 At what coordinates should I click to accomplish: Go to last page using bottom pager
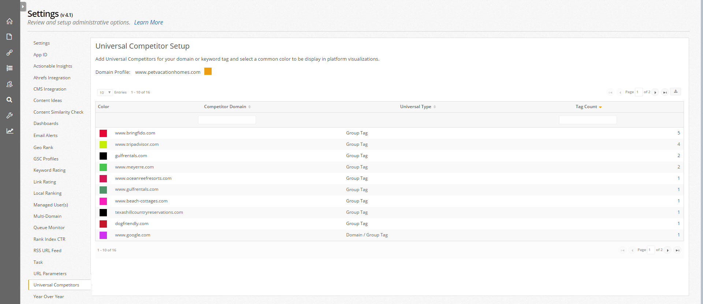(677, 250)
